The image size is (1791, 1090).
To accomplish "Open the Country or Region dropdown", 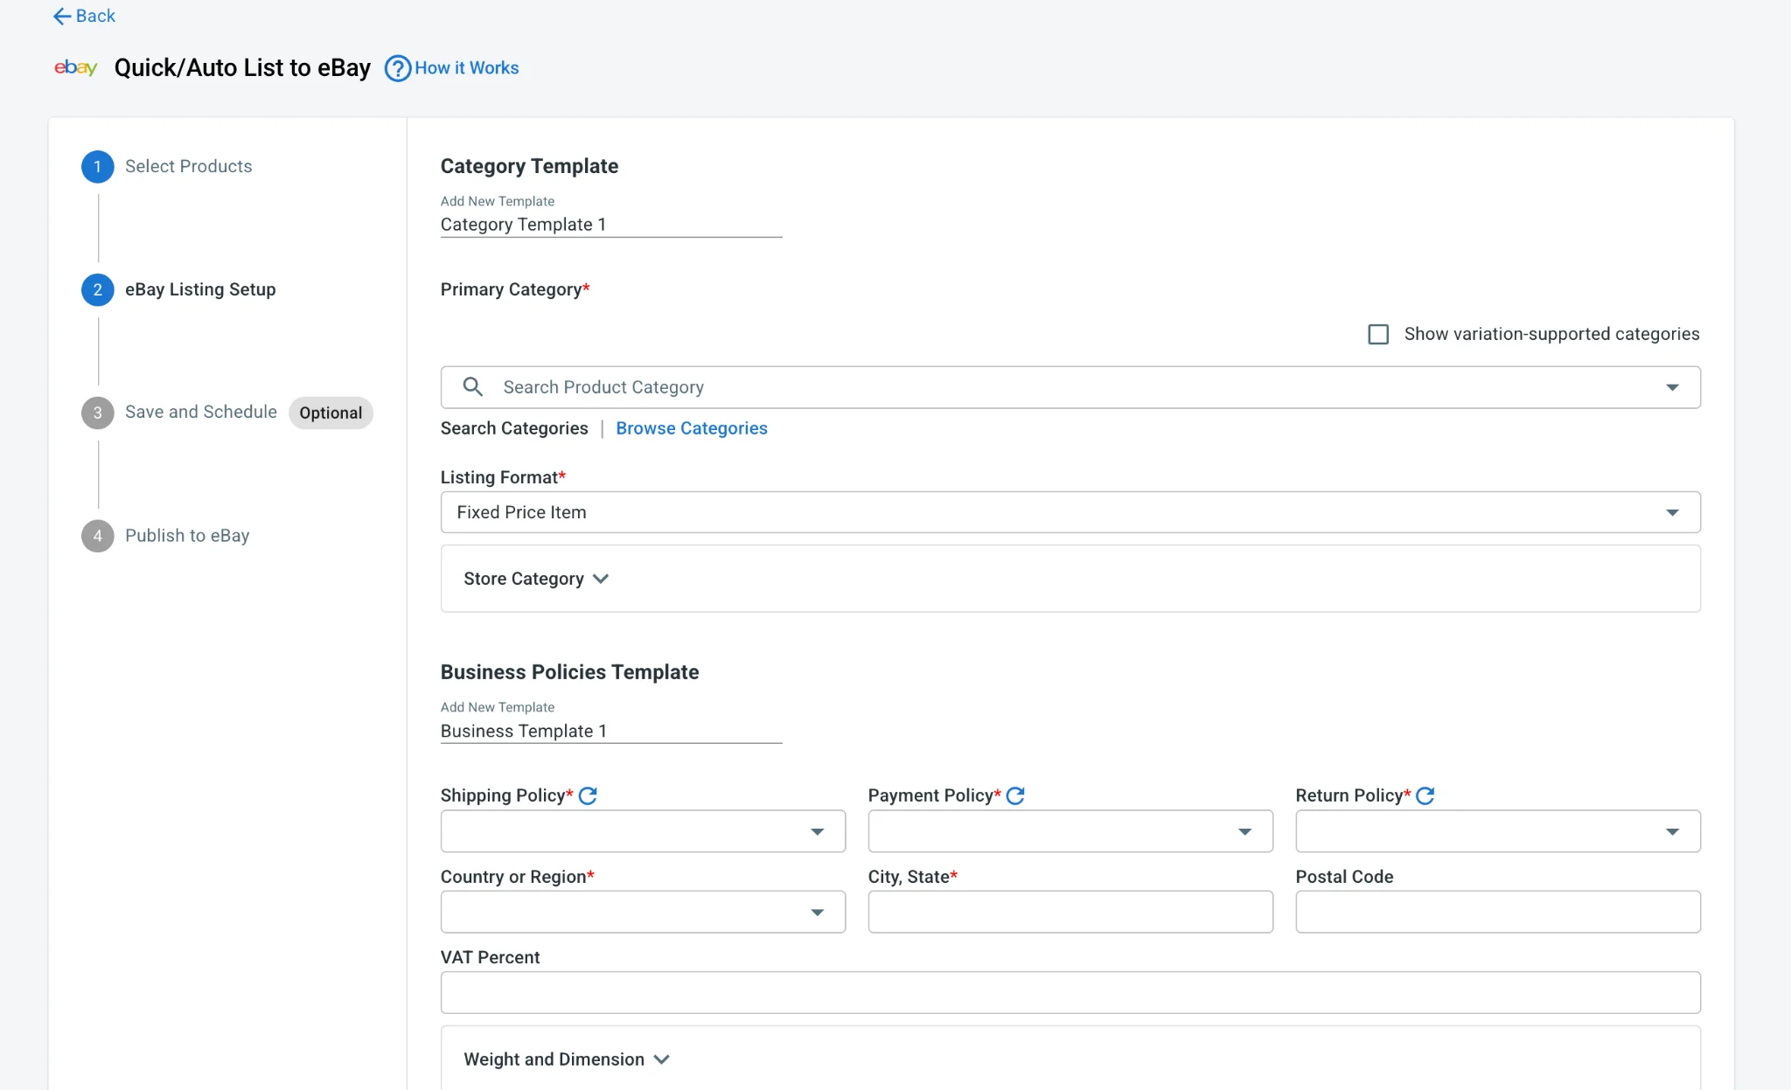I will tap(643, 912).
